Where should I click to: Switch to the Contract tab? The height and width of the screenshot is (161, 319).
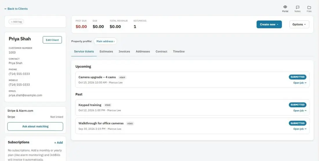(161, 51)
